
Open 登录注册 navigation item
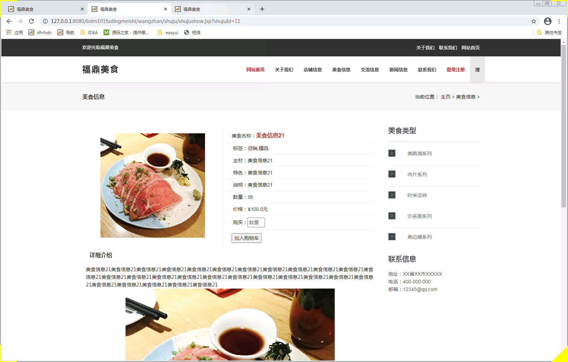point(456,70)
